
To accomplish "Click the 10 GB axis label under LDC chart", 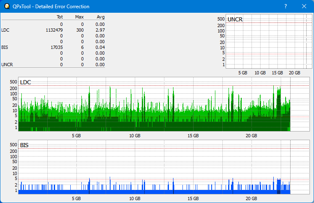I will [x=135, y=136].
